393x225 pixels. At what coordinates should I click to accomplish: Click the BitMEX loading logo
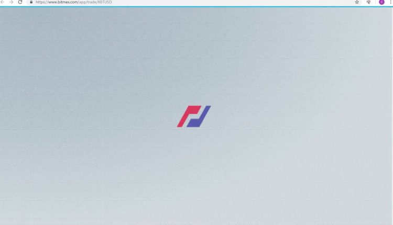tap(194, 116)
